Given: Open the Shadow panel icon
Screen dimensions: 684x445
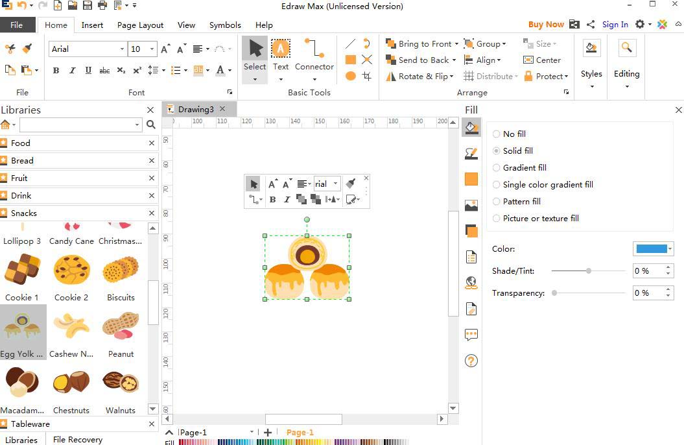Looking at the screenshot, I should pyautogui.click(x=471, y=231).
